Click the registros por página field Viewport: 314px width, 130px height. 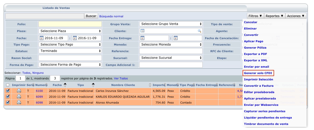[x=55, y=78]
